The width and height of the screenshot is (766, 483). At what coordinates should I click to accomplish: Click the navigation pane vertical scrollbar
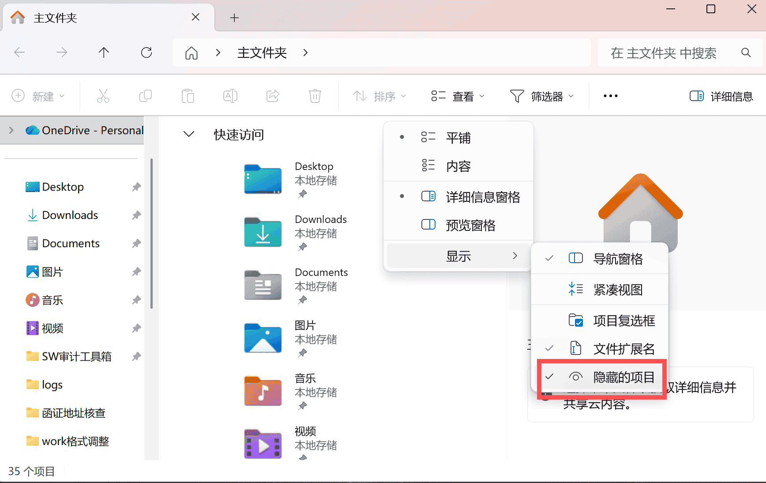[x=152, y=233]
